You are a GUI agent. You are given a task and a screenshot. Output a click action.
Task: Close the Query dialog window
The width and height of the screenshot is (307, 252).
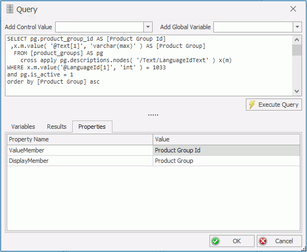293,9
